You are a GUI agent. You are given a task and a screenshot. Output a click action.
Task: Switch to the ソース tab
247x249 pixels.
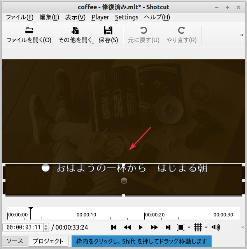15,241
